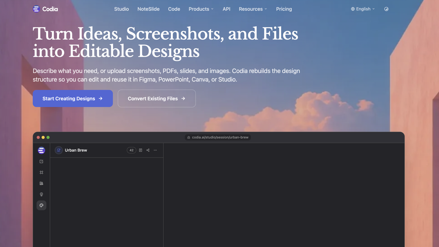Click Start Creating Designs button
439x247 pixels.
coord(73,98)
